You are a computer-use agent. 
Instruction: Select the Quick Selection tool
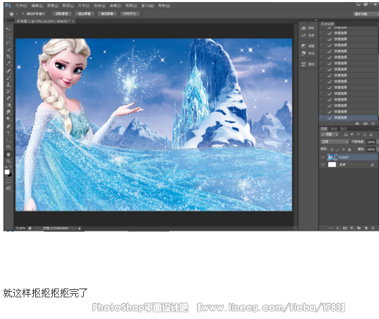coord(8,50)
